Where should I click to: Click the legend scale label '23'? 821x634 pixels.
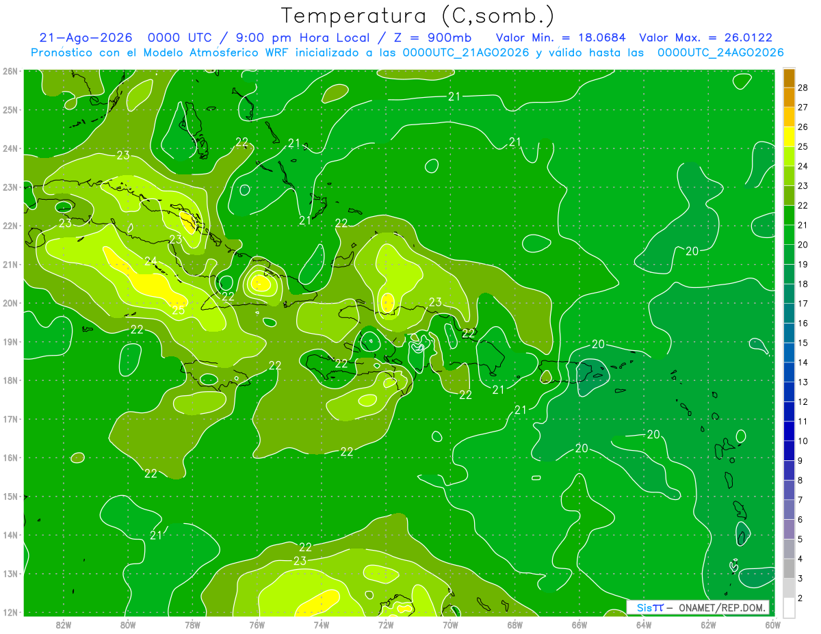pos(803,186)
